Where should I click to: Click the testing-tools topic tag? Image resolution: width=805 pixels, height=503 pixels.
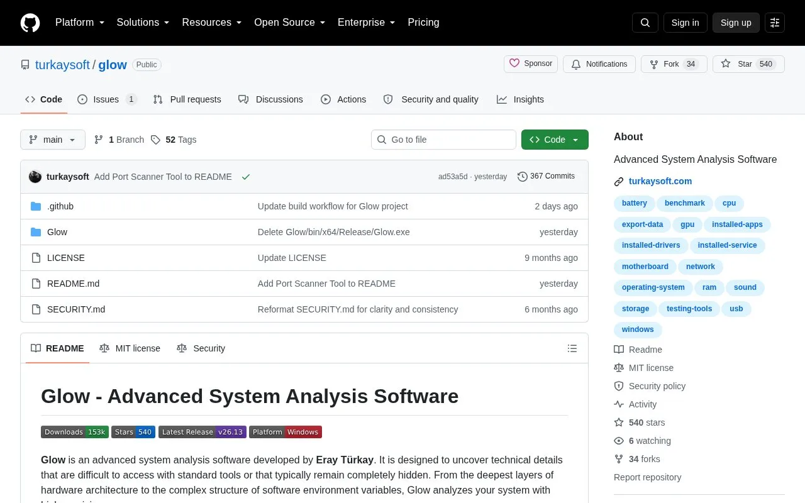pos(689,309)
